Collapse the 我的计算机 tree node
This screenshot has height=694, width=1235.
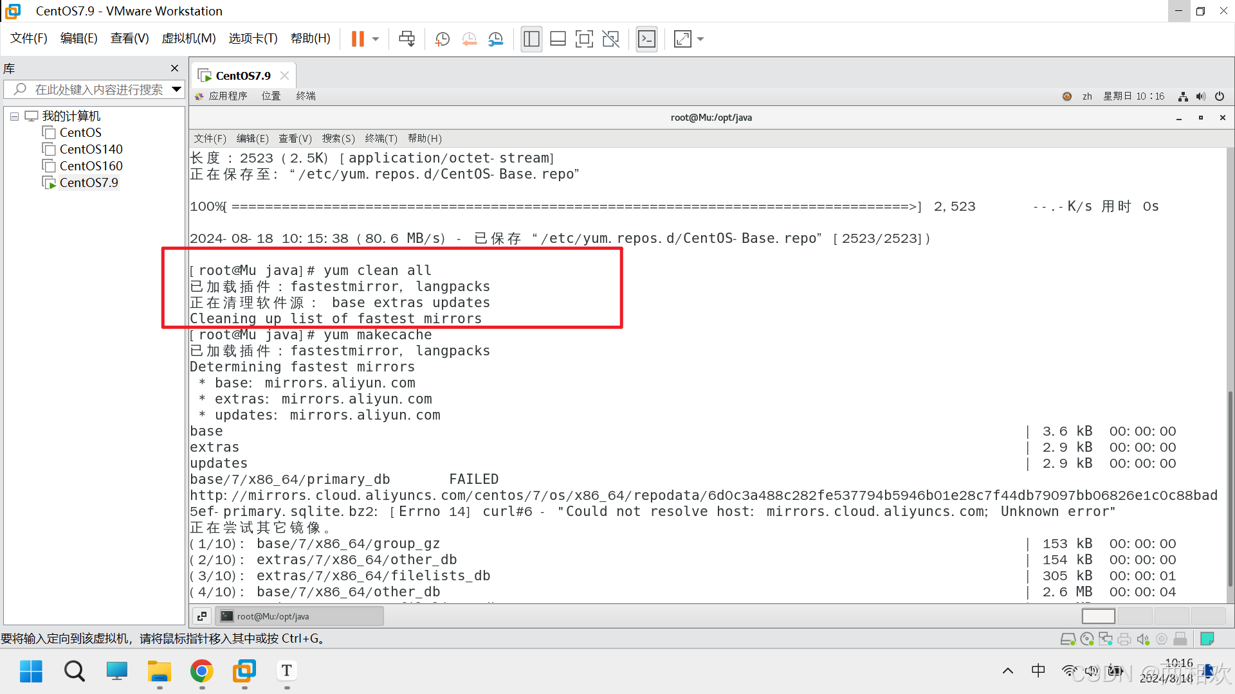(x=14, y=116)
